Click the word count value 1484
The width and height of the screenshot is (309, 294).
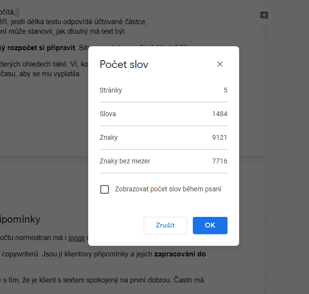point(219,114)
